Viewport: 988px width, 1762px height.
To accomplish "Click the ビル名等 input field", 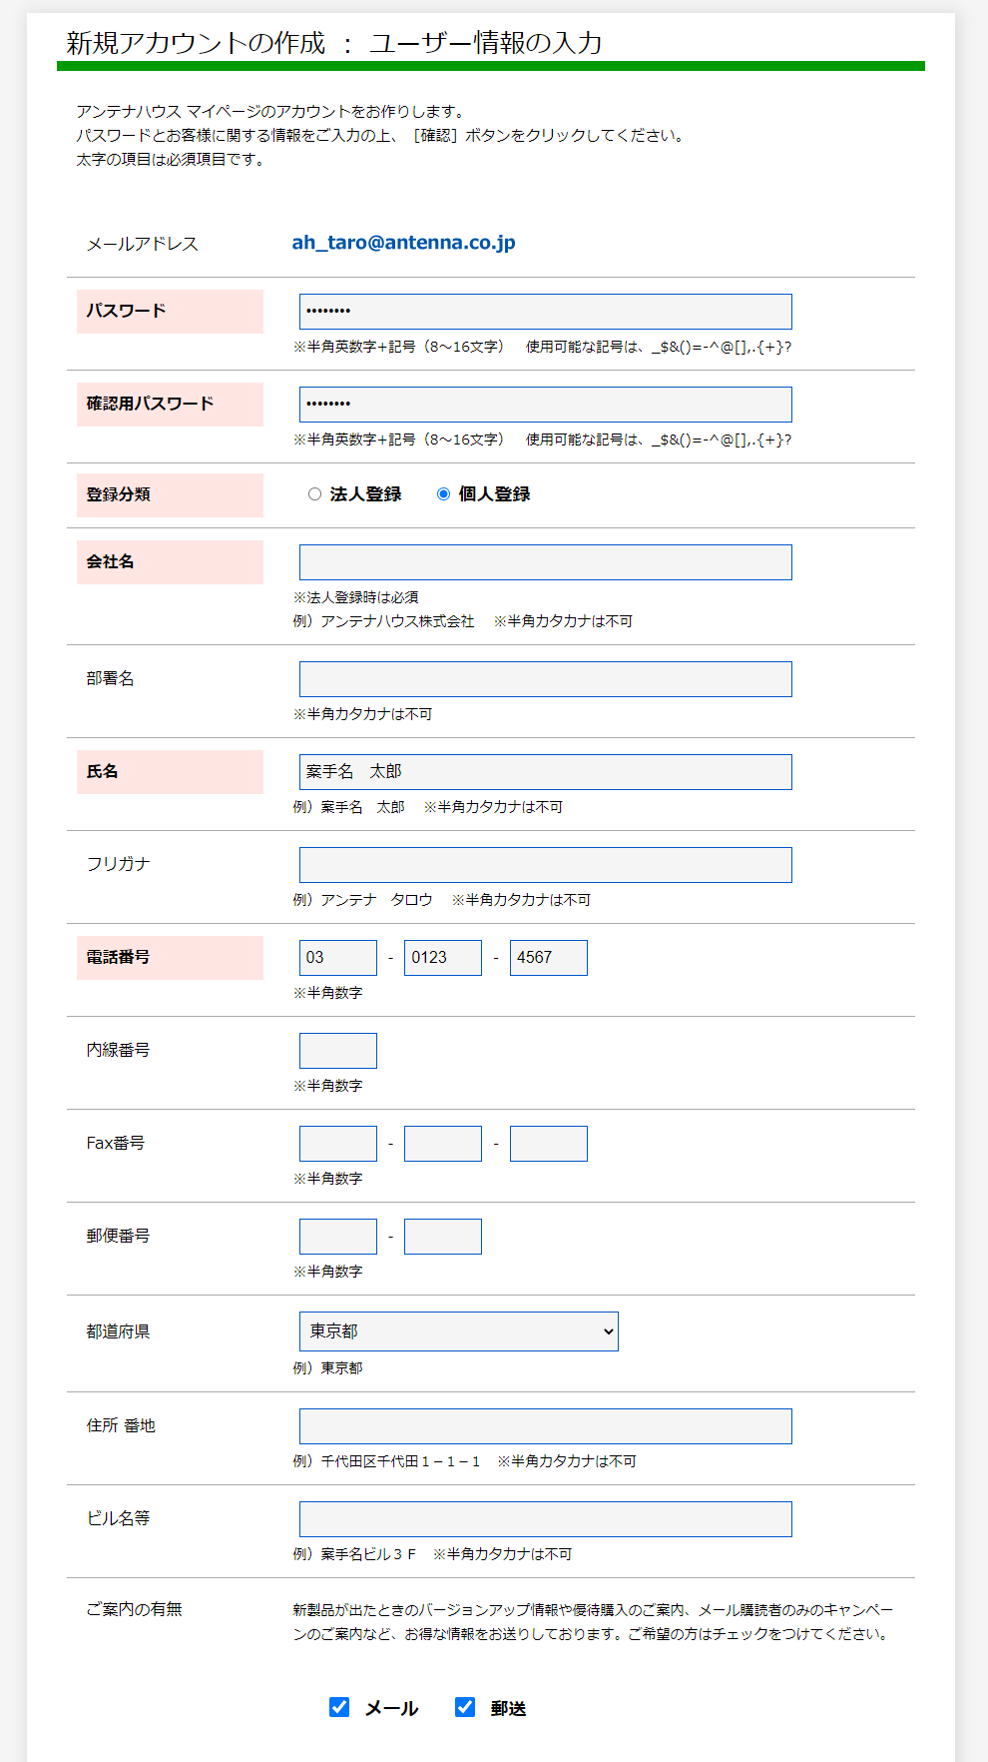I will pos(545,1519).
